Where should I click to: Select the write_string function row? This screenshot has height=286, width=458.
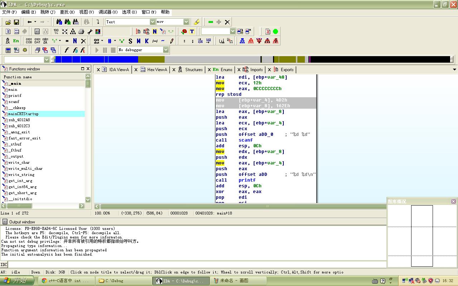(43, 175)
